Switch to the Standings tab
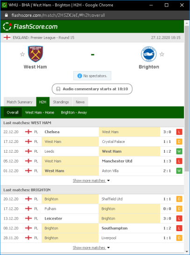 coord(61,102)
